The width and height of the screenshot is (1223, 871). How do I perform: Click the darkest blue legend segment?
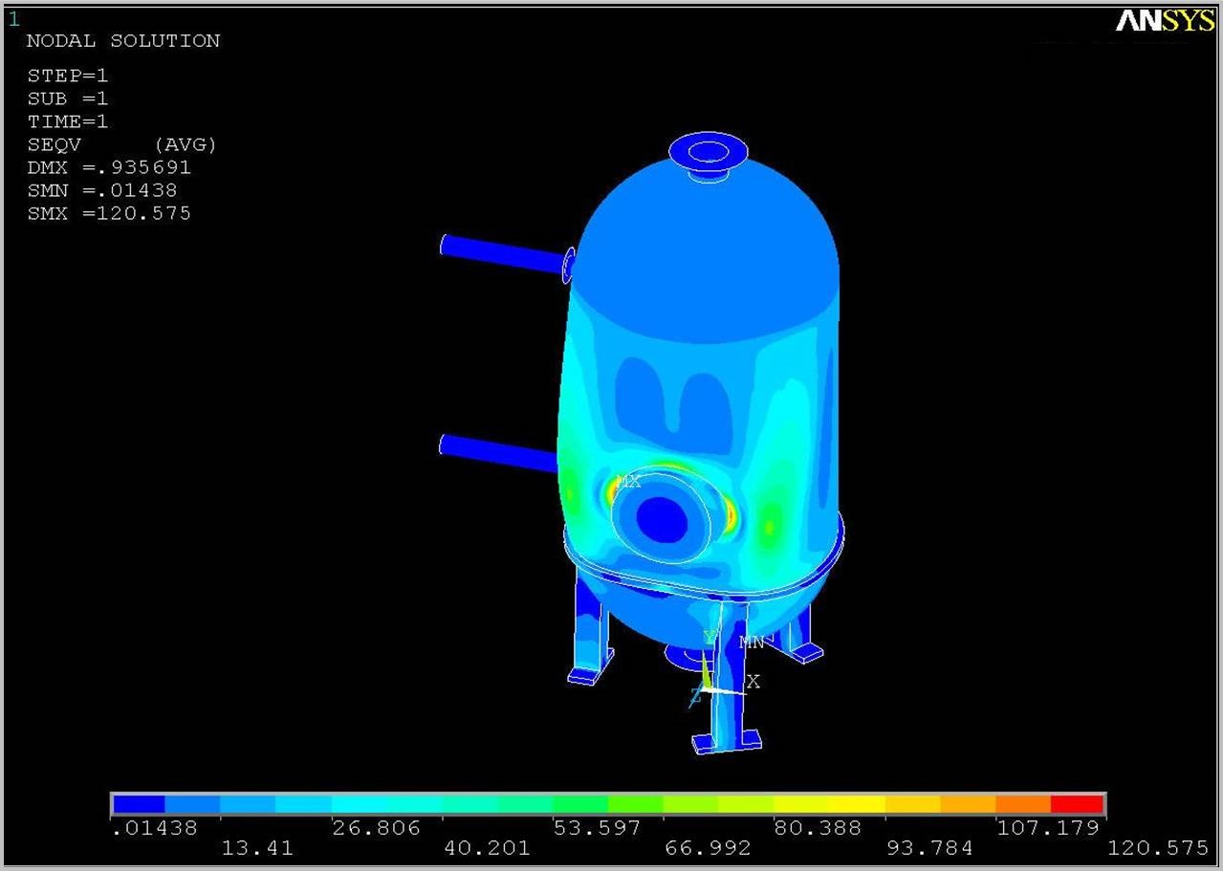139,804
